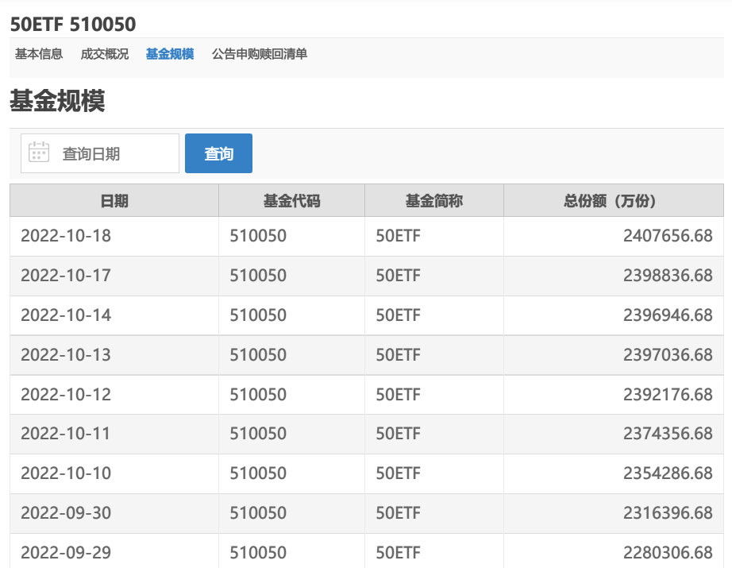Open the 公告申购赎回清单 tab
This screenshot has height=568, width=732.
coord(260,54)
